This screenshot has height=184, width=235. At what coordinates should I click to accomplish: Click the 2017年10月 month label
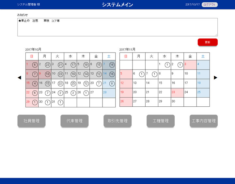point(33,50)
